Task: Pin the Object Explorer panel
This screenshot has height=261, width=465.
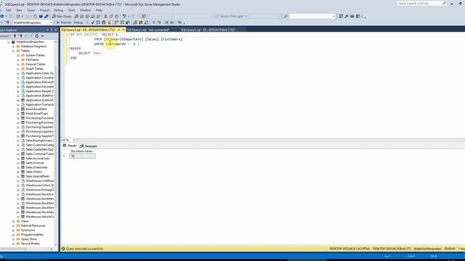Action: tap(52, 30)
